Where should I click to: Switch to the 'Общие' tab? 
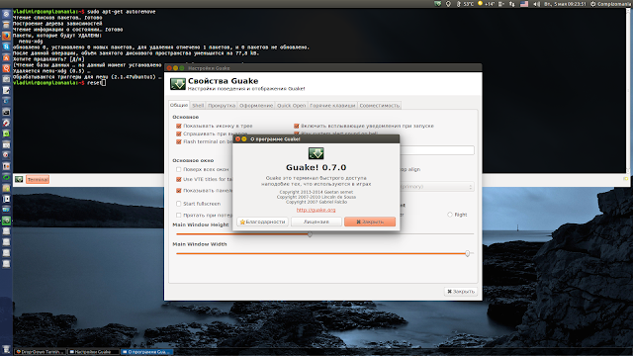pos(179,105)
